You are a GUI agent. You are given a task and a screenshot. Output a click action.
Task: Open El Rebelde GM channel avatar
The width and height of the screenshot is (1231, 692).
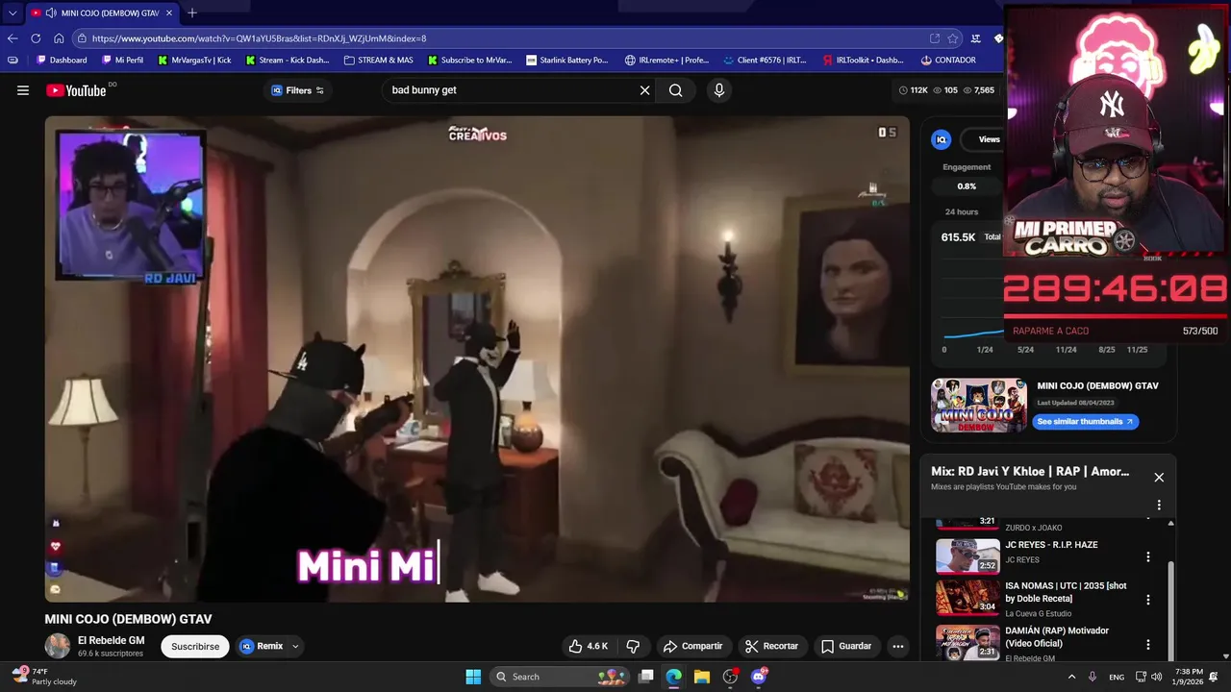[x=58, y=646]
